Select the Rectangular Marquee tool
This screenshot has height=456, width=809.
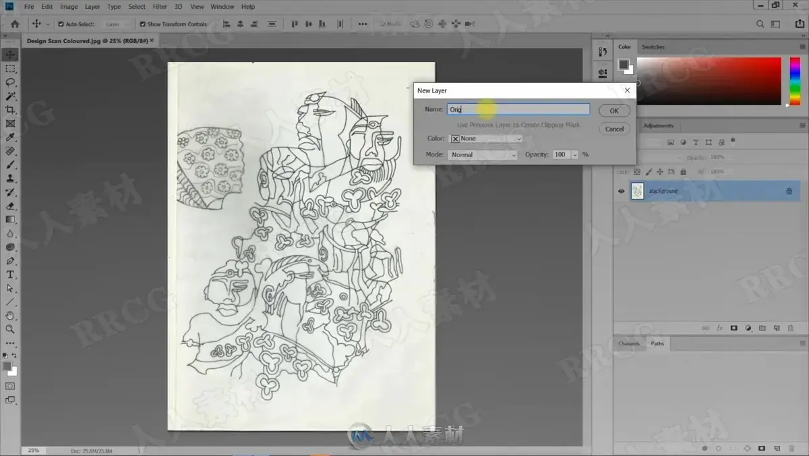[x=10, y=69]
